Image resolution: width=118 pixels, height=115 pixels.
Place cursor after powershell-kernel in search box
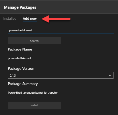click(x=32, y=30)
